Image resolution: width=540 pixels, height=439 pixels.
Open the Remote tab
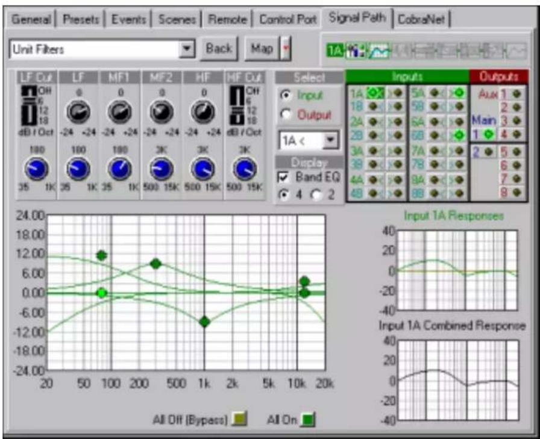coord(227,19)
